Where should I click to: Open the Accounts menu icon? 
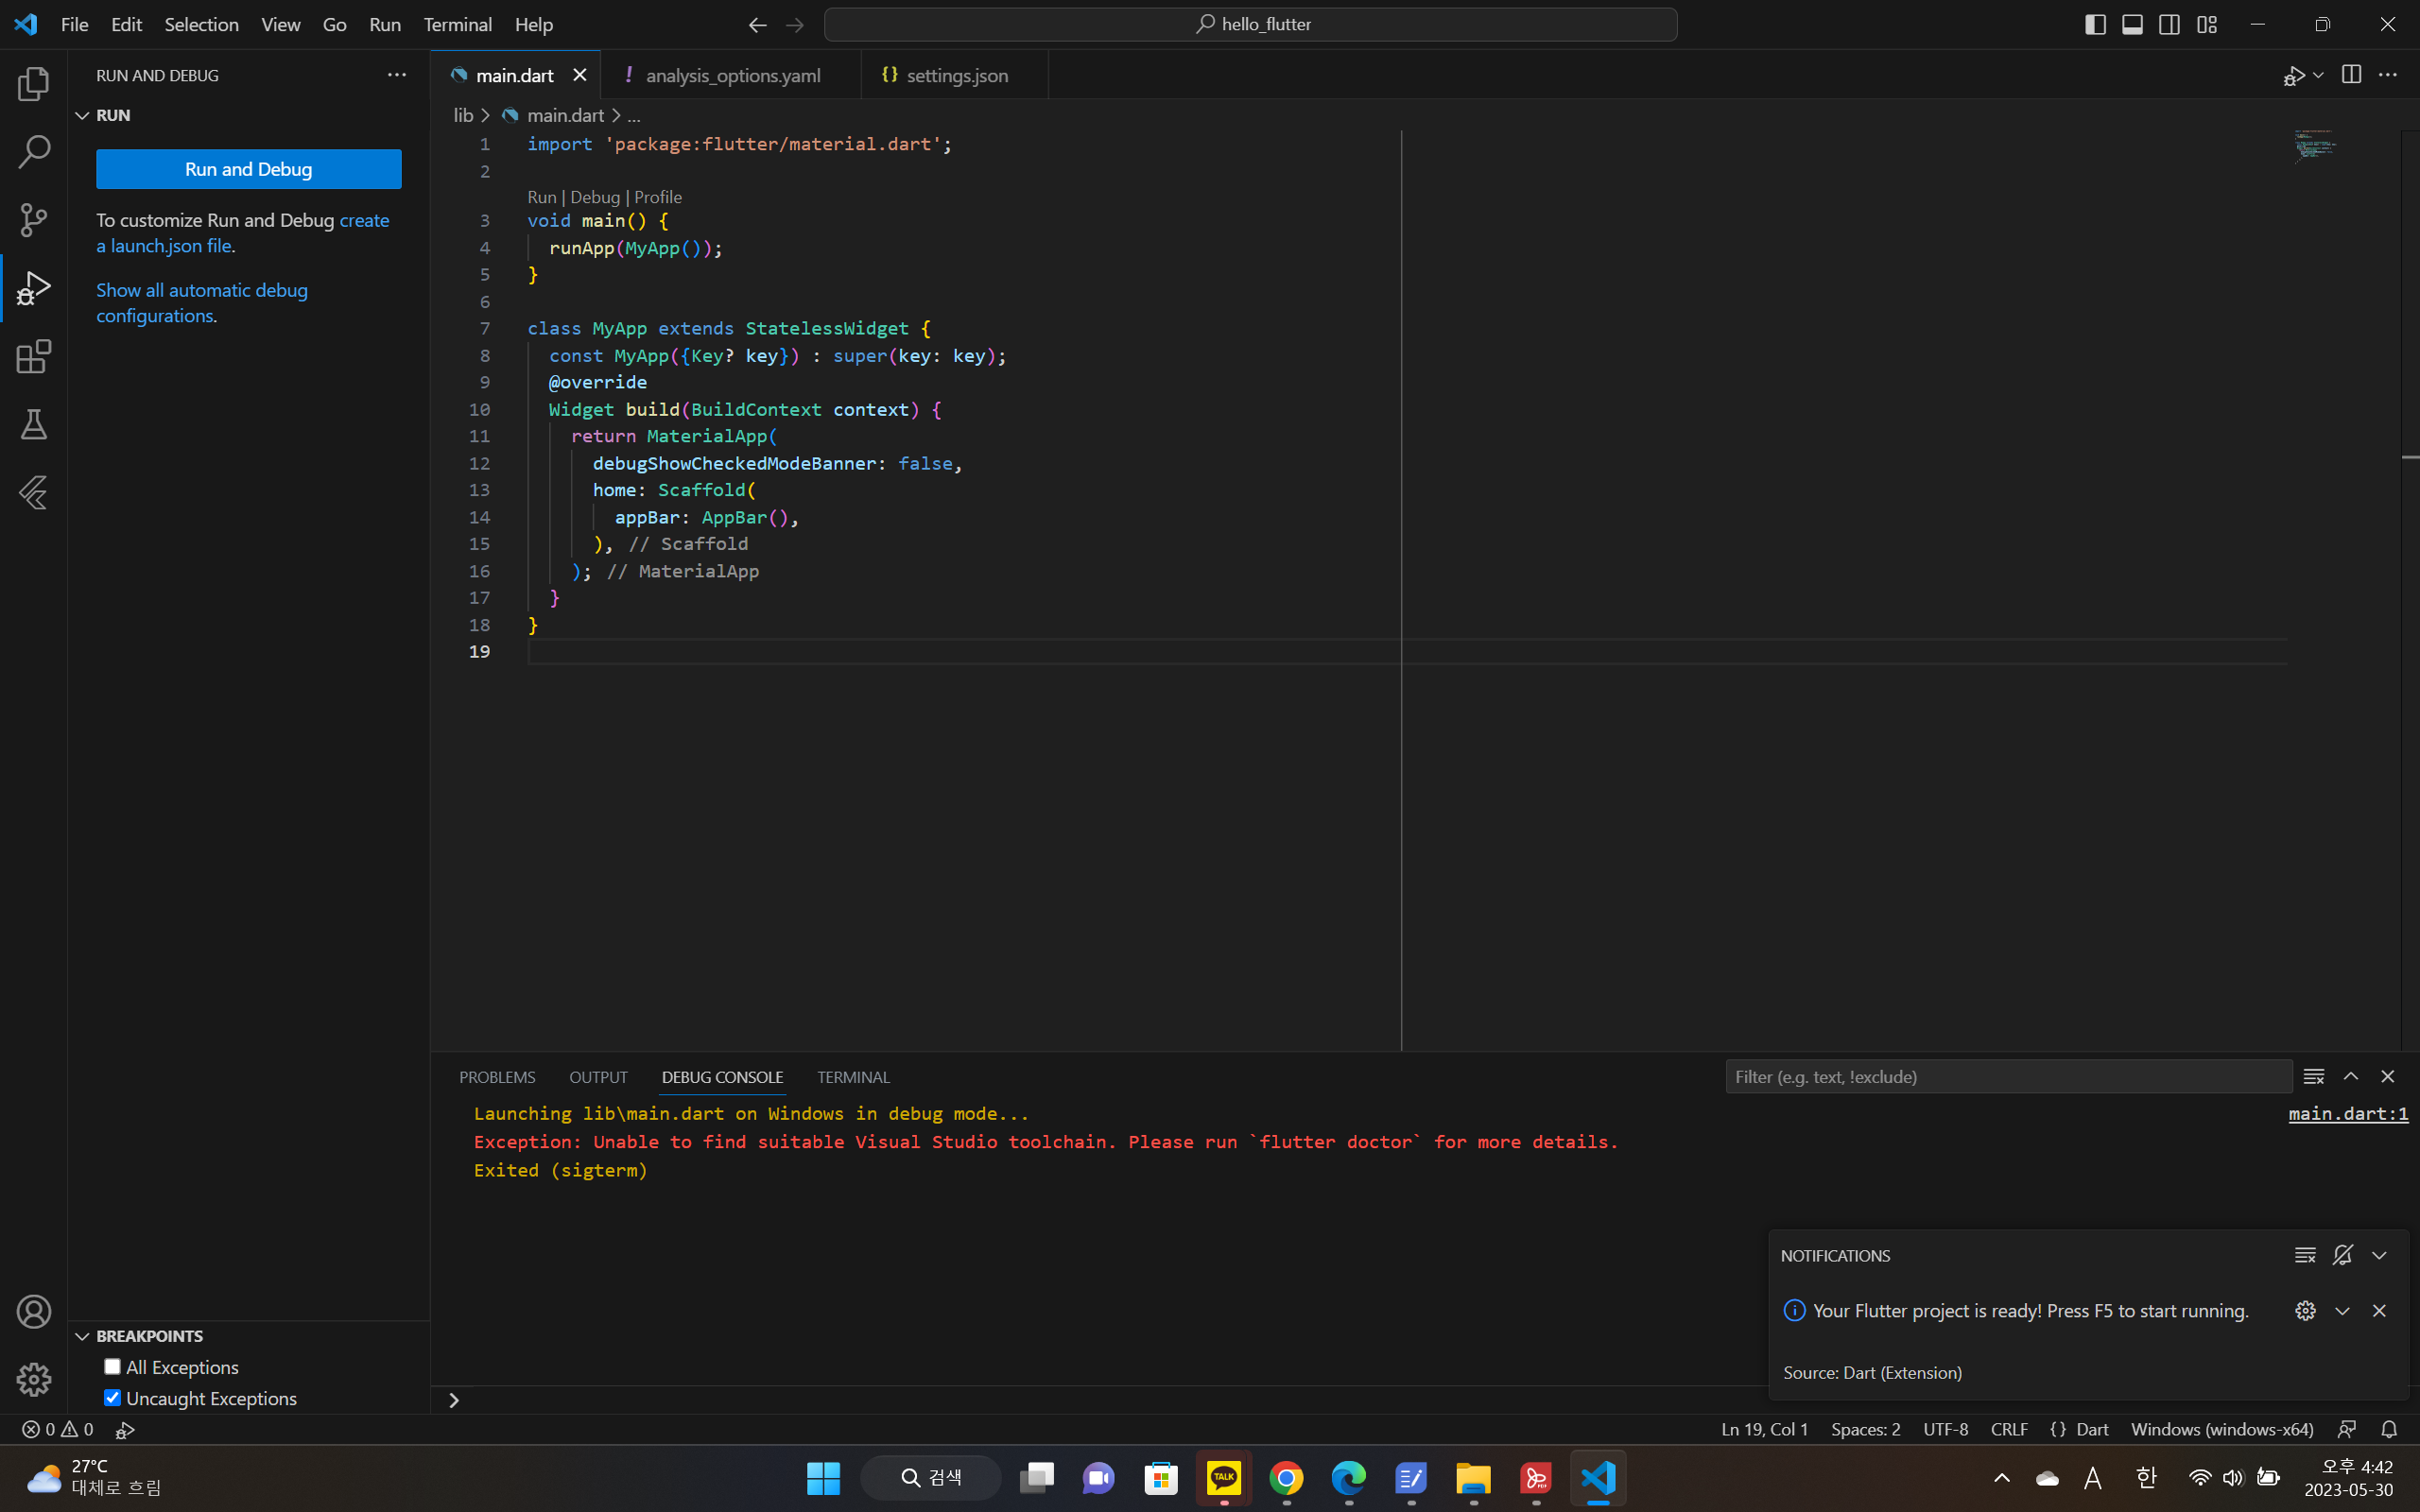tap(34, 1311)
